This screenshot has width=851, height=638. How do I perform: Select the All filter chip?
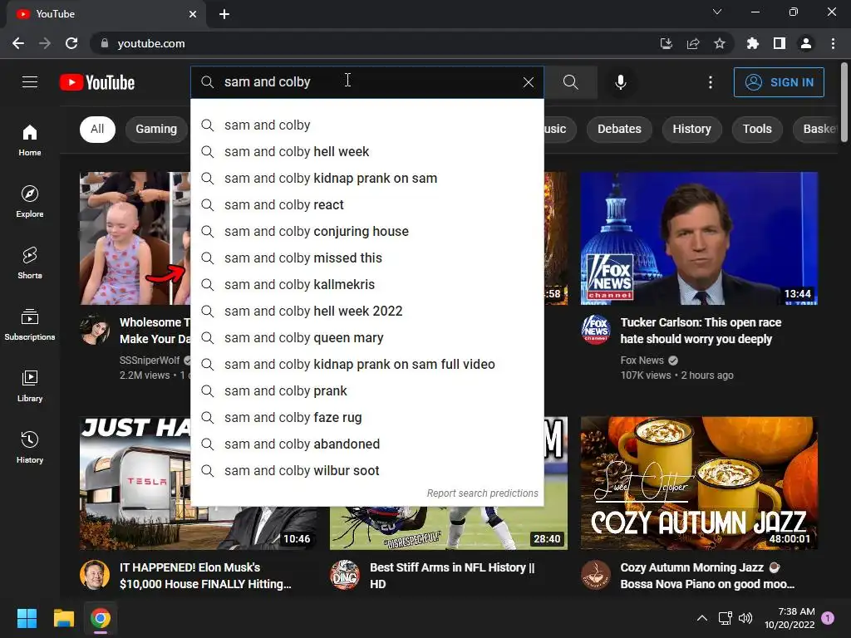coord(97,129)
